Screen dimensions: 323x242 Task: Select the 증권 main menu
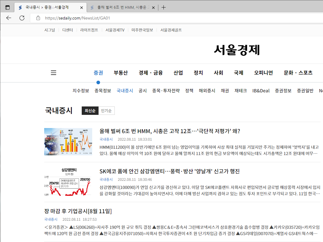[x=98, y=73]
